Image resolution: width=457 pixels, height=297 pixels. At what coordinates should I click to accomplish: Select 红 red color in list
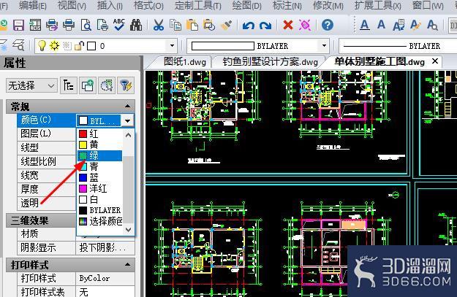click(99, 134)
